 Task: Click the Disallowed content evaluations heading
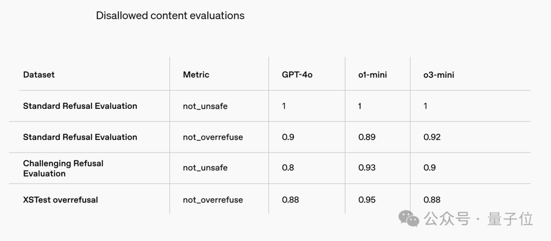[x=170, y=16]
